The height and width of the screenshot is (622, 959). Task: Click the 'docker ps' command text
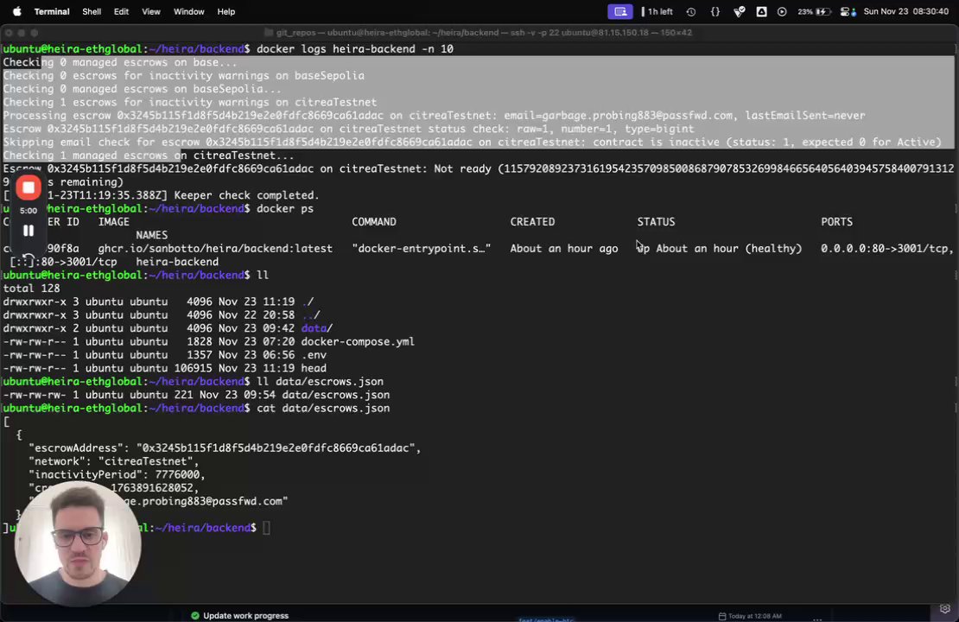(x=285, y=208)
